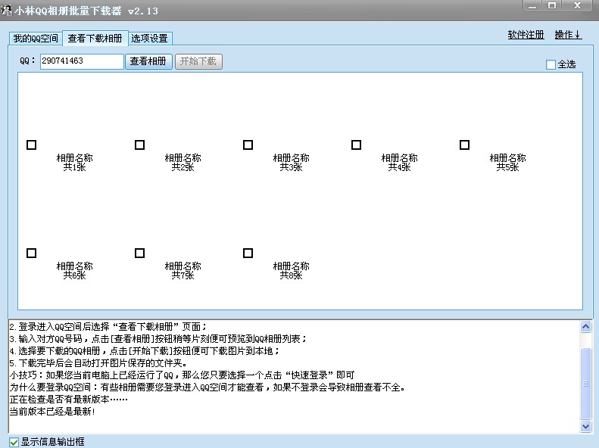Click the 开始下载 button
This screenshot has width=599, height=448.
tap(198, 61)
